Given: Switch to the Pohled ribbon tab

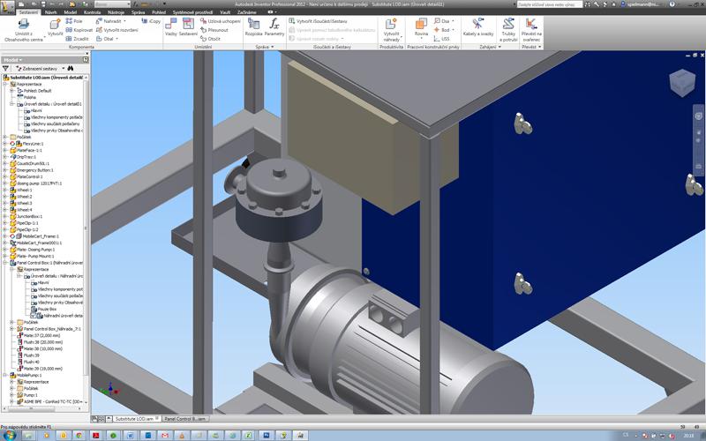Looking at the screenshot, I should tap(160, 12).
